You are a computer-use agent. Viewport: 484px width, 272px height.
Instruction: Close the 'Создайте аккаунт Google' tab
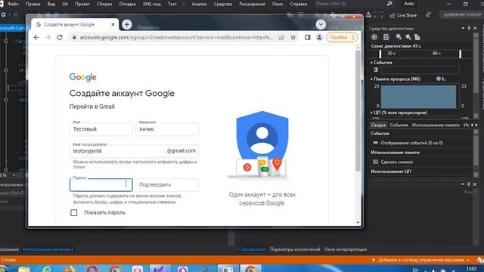[x=113, y=24]
